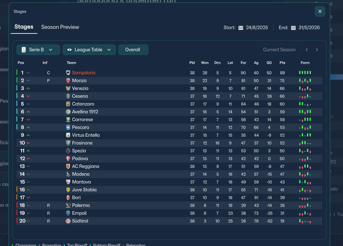This screenshot has width=343, height=246.
Task: Click the Sampdoria club crest icon
Action: (68, 73)
